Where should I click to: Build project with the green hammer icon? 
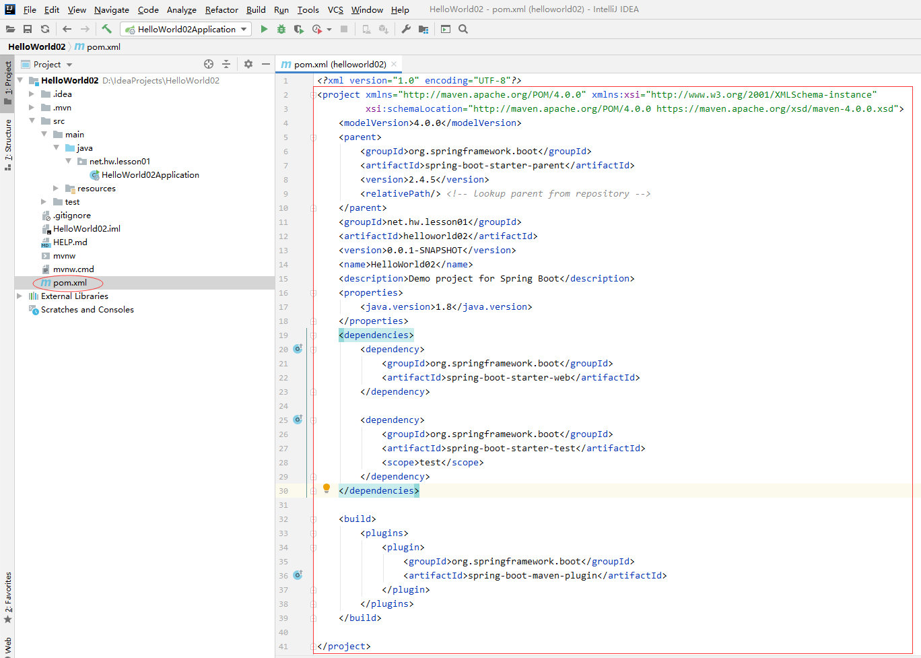[106, 29]
